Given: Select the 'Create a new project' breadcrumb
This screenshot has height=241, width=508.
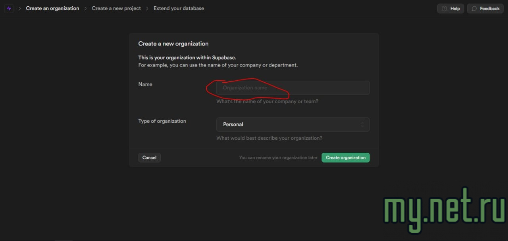Looking at the screenshot, I should [116, 8].
